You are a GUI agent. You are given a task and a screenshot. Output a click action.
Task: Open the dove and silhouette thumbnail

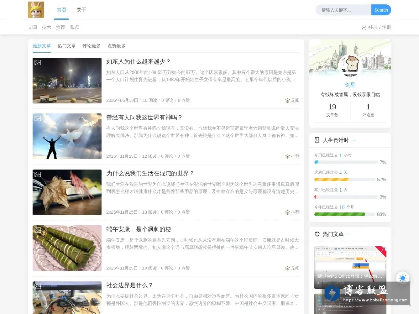click(67, 136)
